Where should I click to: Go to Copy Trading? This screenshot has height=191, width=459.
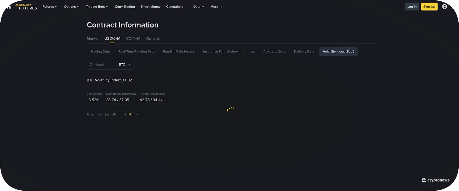coord(125,7)
